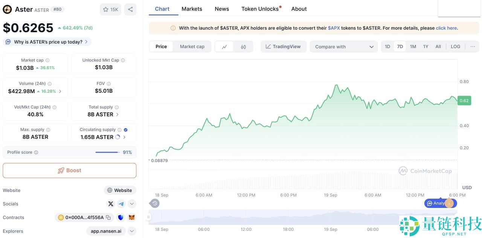482x238 pixels.
Task: Switch to the Markets tab
Action: [192, 9]
